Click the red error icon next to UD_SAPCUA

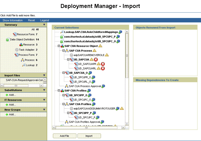point(96,59)
